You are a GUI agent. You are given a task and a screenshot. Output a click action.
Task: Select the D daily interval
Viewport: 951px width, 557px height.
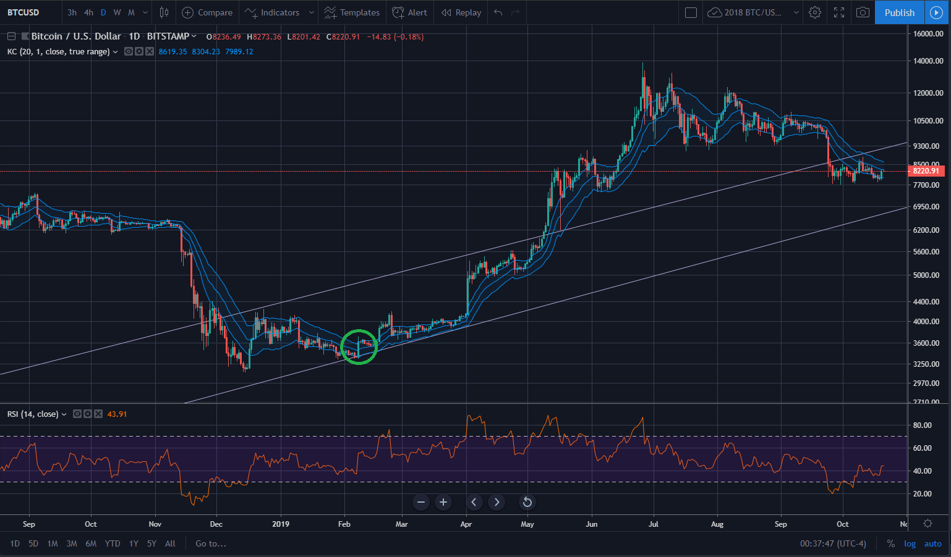pyautogui.click(x=103, y=12)
